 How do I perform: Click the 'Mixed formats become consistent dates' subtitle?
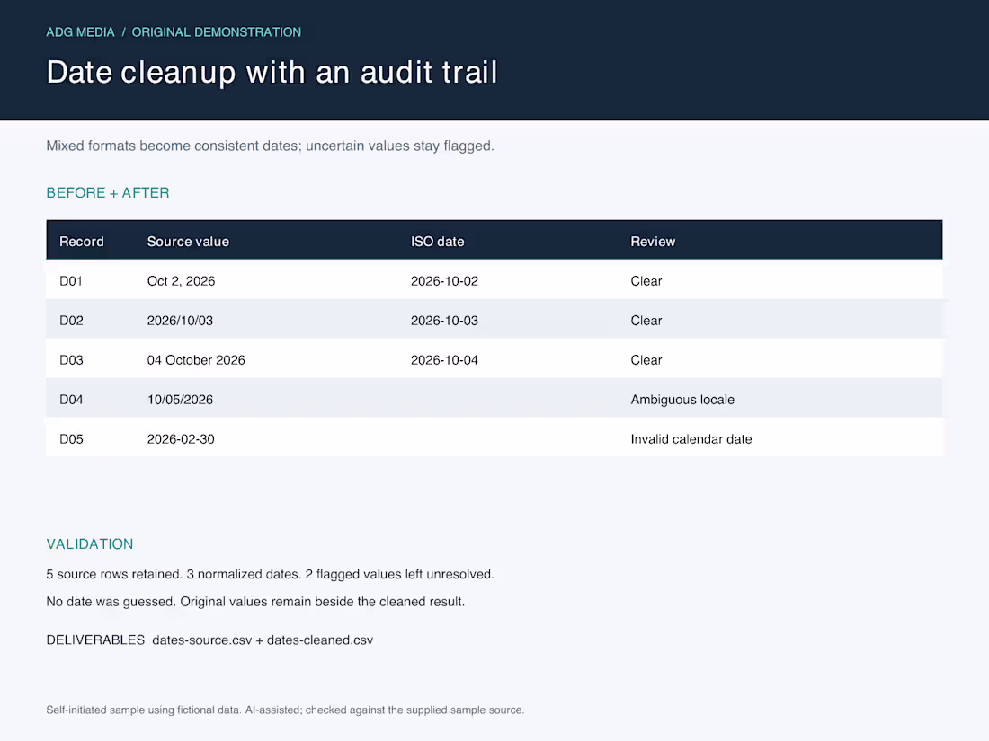[270, 146]
